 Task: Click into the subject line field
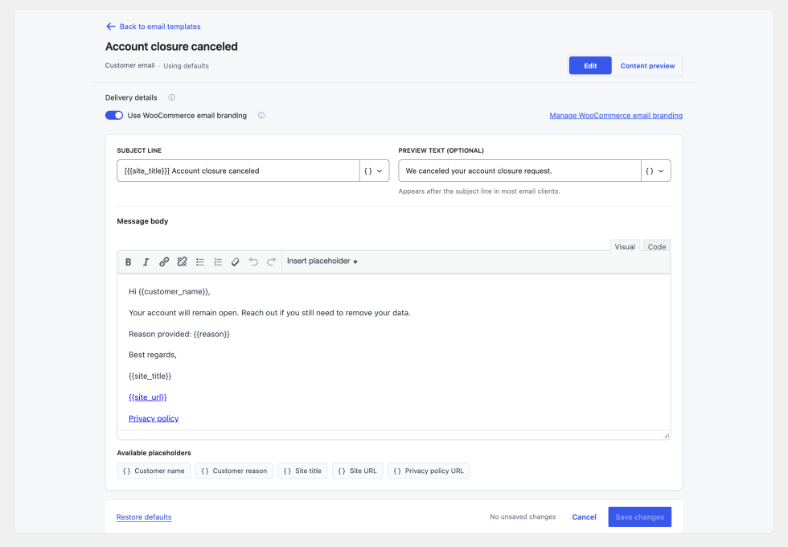238,171
